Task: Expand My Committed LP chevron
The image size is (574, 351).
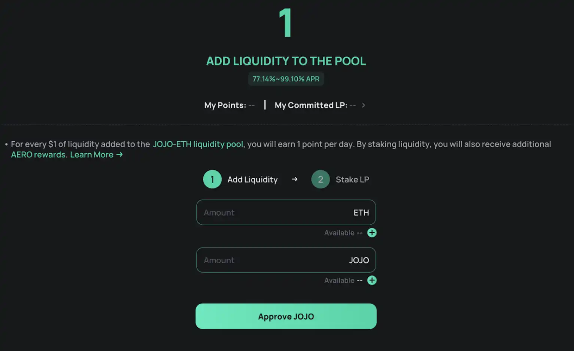Action: click(x=363, y=105)
